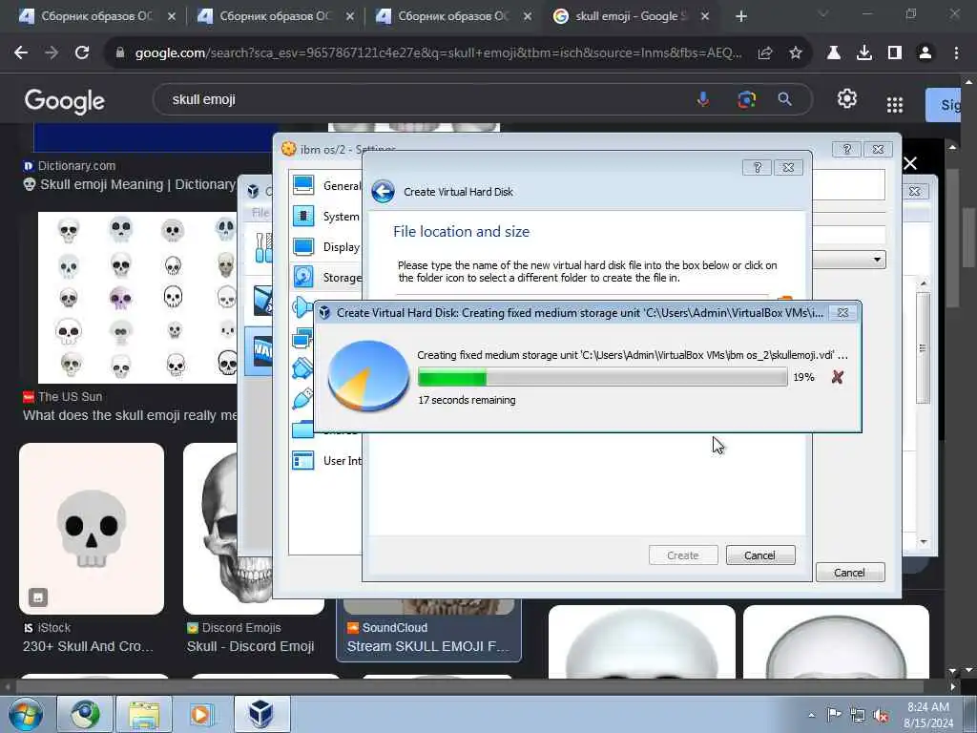977x733 pixels.
Task: Click the disk creation progress bar at 19%
Action: coord(603,377)
